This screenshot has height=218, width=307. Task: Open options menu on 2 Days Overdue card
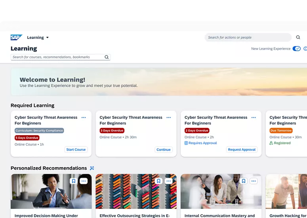click(254, 118)
